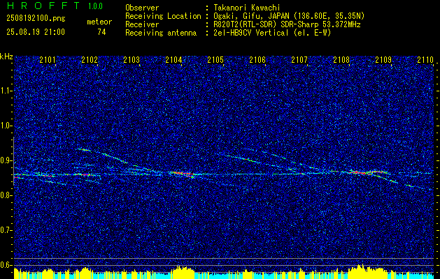Click the observer name Takanori Kawachi
Image resolution: width=440 pixels, height=279 pixels.
pos(247,8)
